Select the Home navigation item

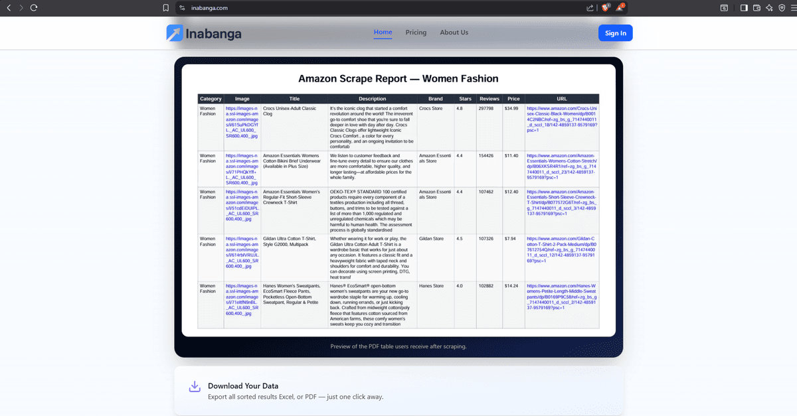coord(383,32)
